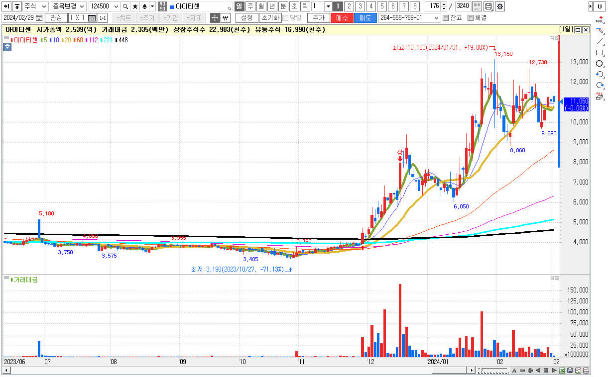Click the 3240 total count field
This screenshot has width=608, height=377.
click(x=462, y=6)
